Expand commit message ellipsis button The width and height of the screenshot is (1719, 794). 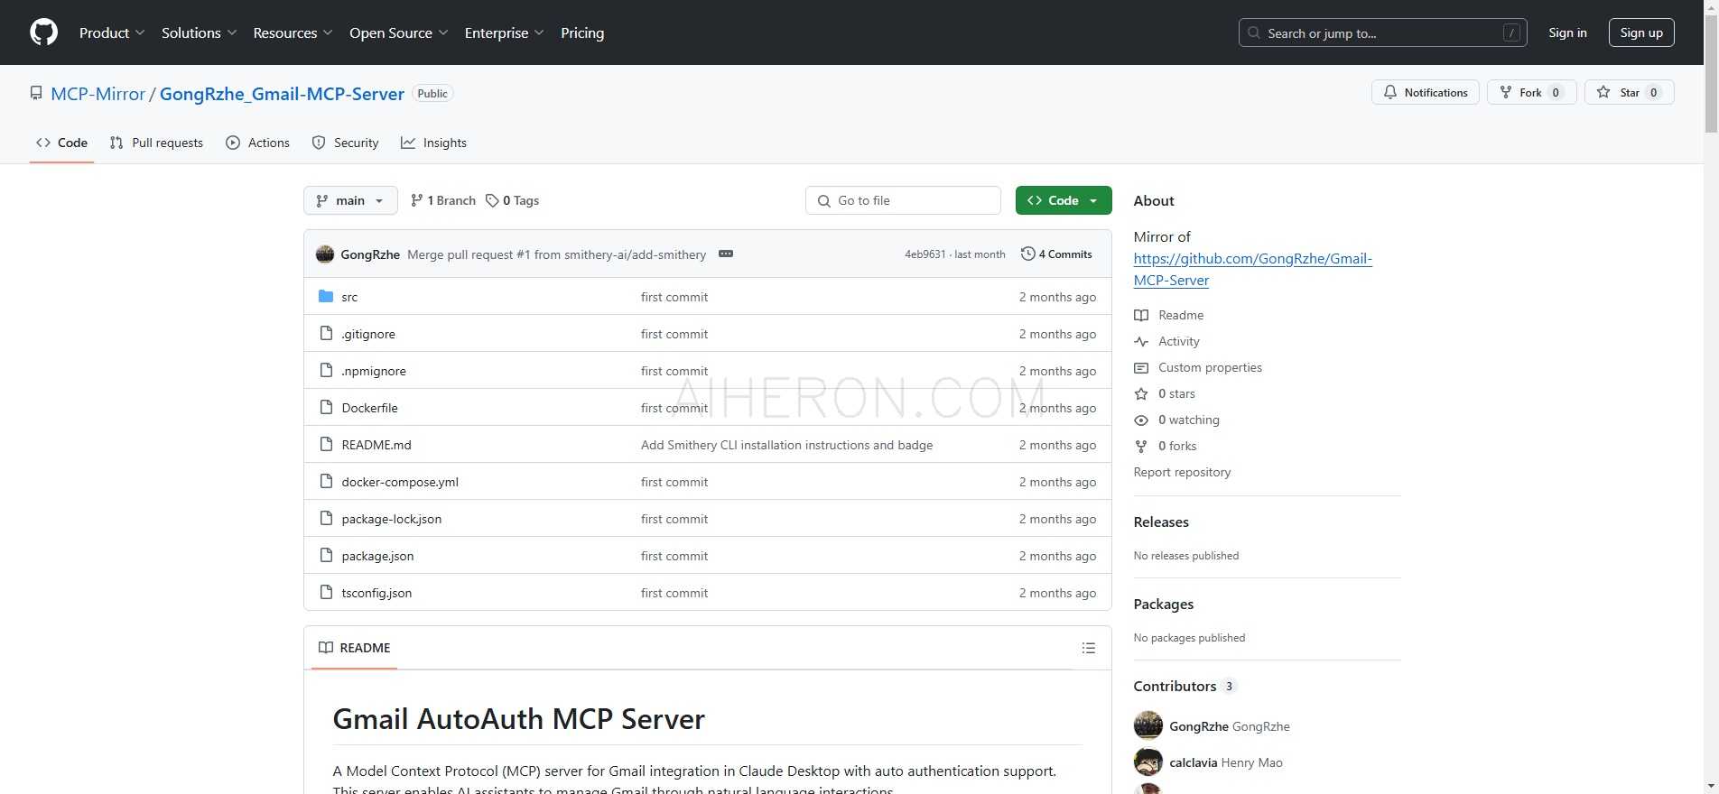click(726, 254)
